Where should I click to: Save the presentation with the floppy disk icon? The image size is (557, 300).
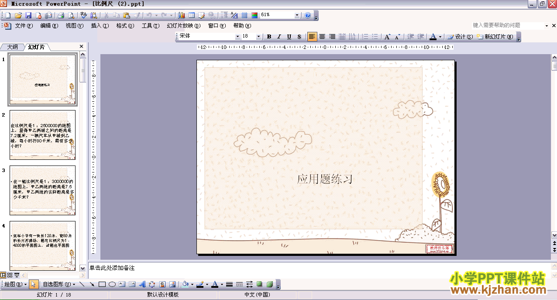tap(28, 15)
